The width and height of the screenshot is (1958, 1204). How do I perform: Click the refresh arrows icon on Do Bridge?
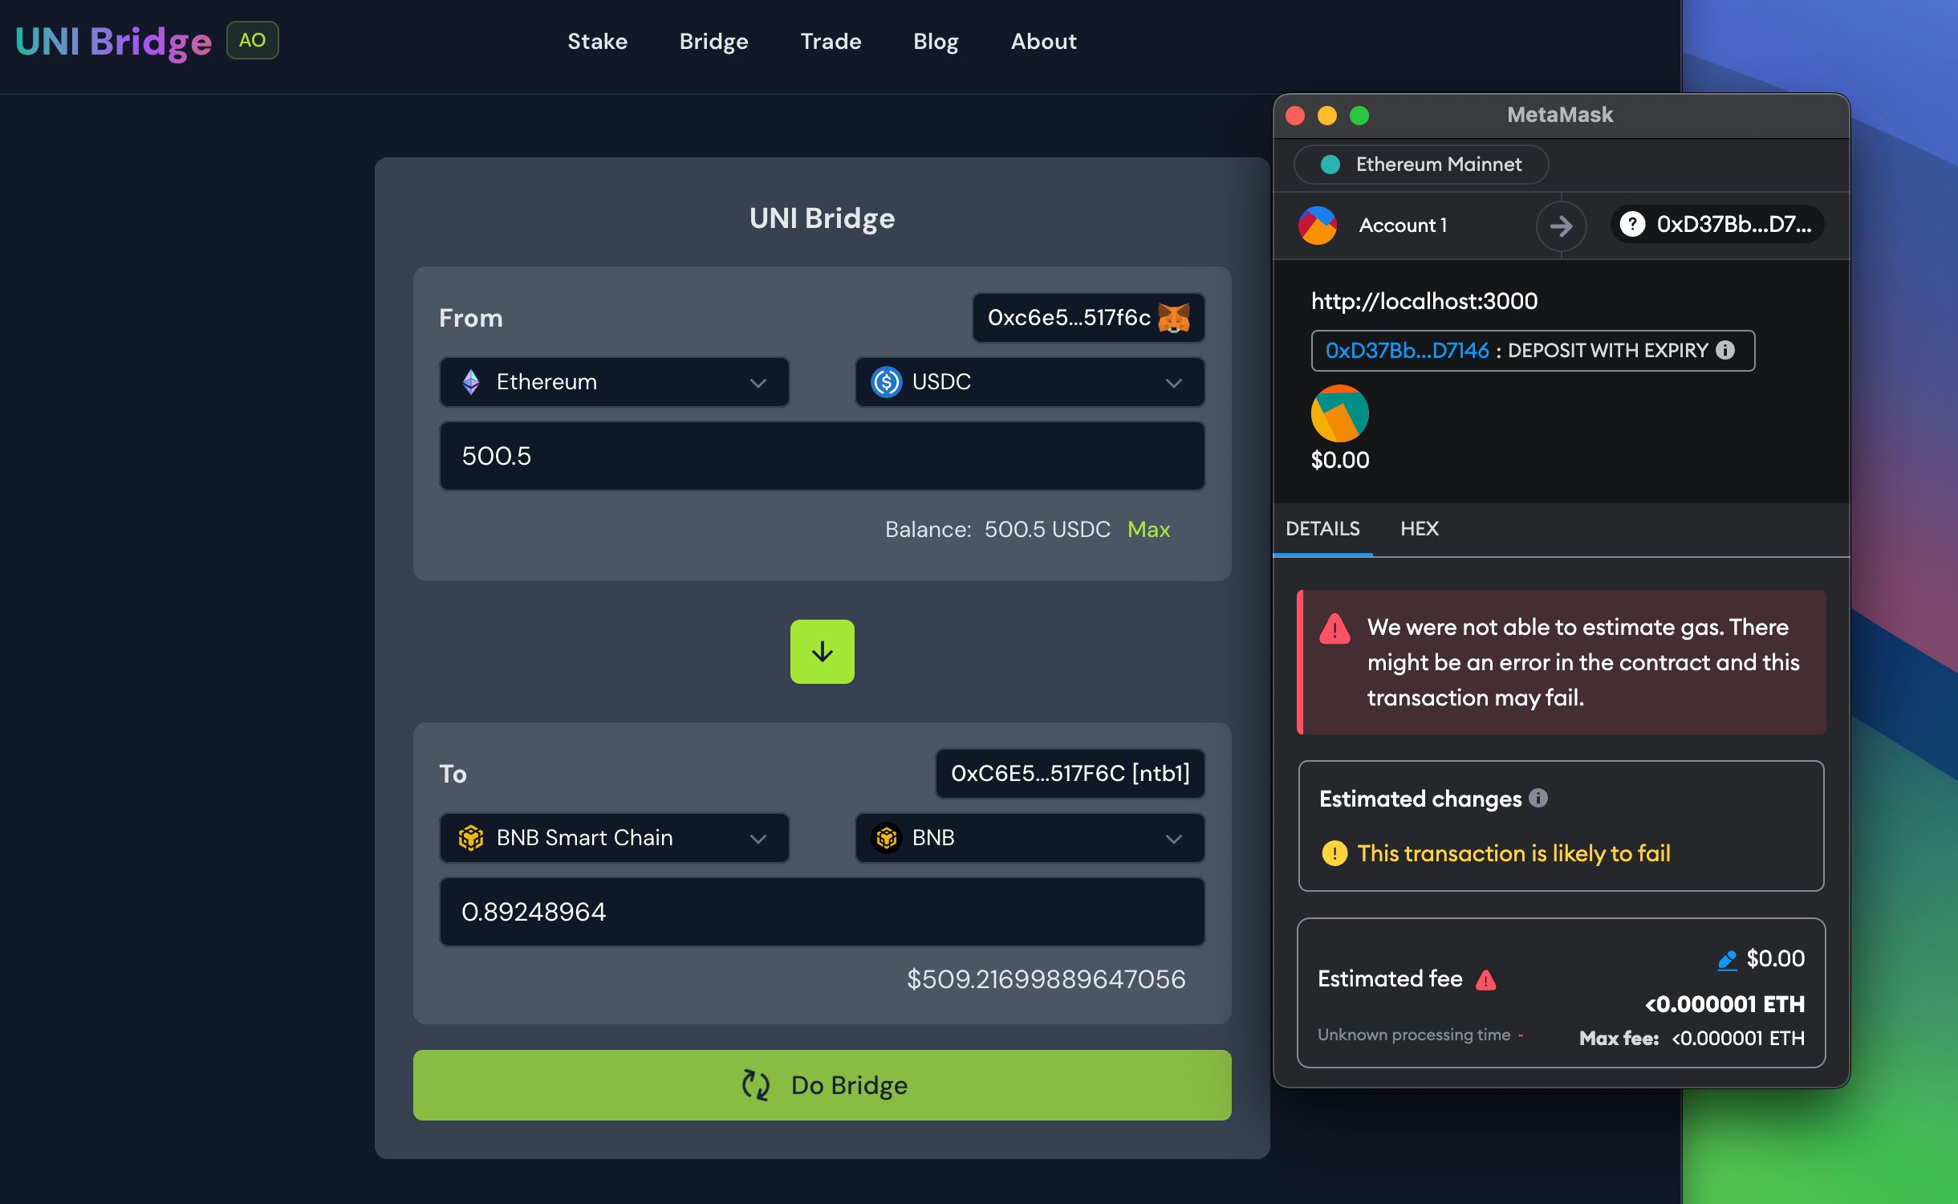point(755,1085)
